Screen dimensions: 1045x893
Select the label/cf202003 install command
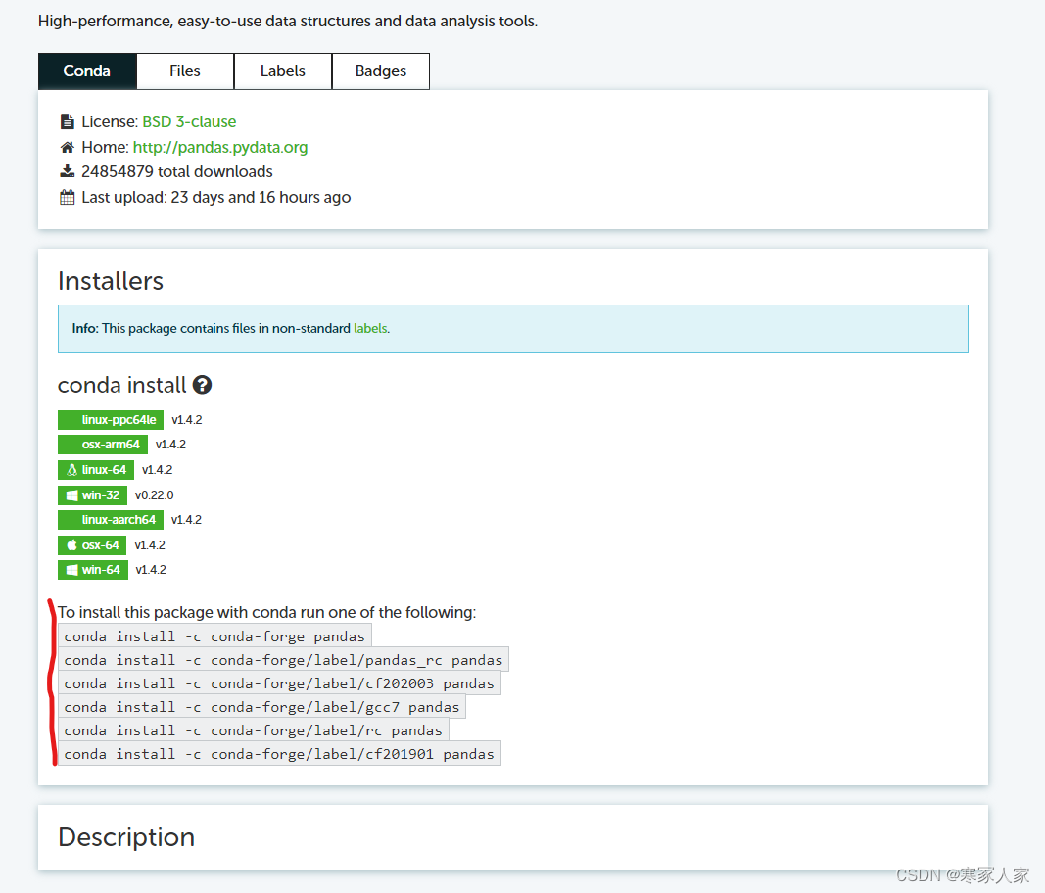click(x=279, y=683)
